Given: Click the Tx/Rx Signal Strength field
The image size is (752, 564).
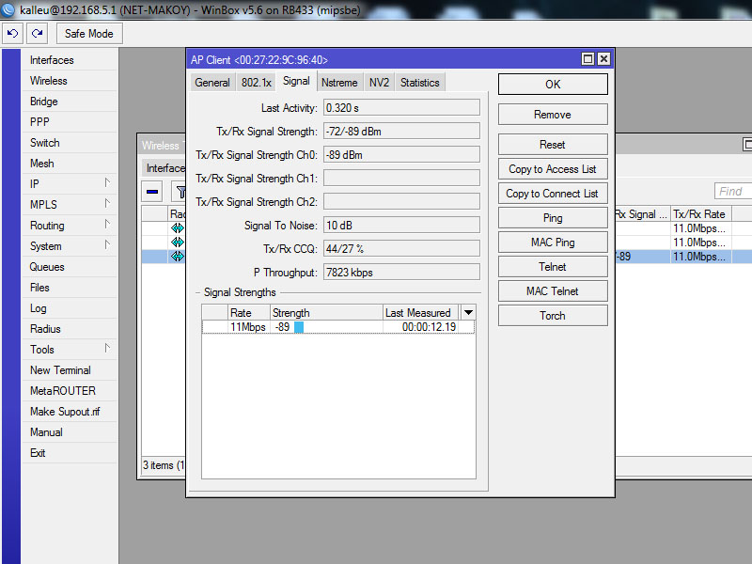Looking at the screenshot, I should 401,132.
